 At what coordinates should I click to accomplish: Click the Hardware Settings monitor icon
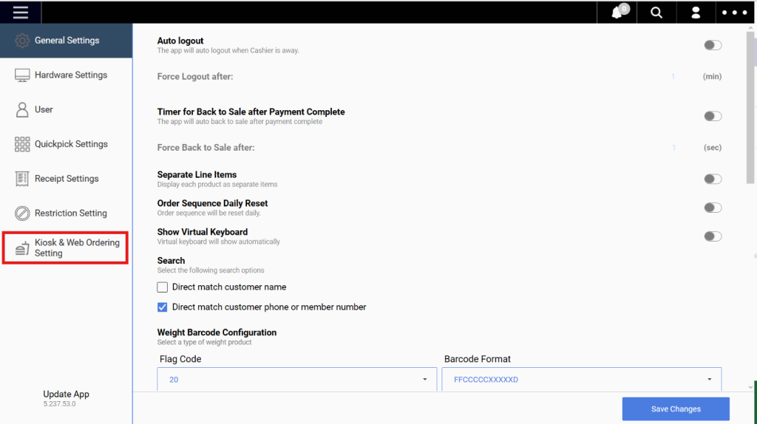21,75
